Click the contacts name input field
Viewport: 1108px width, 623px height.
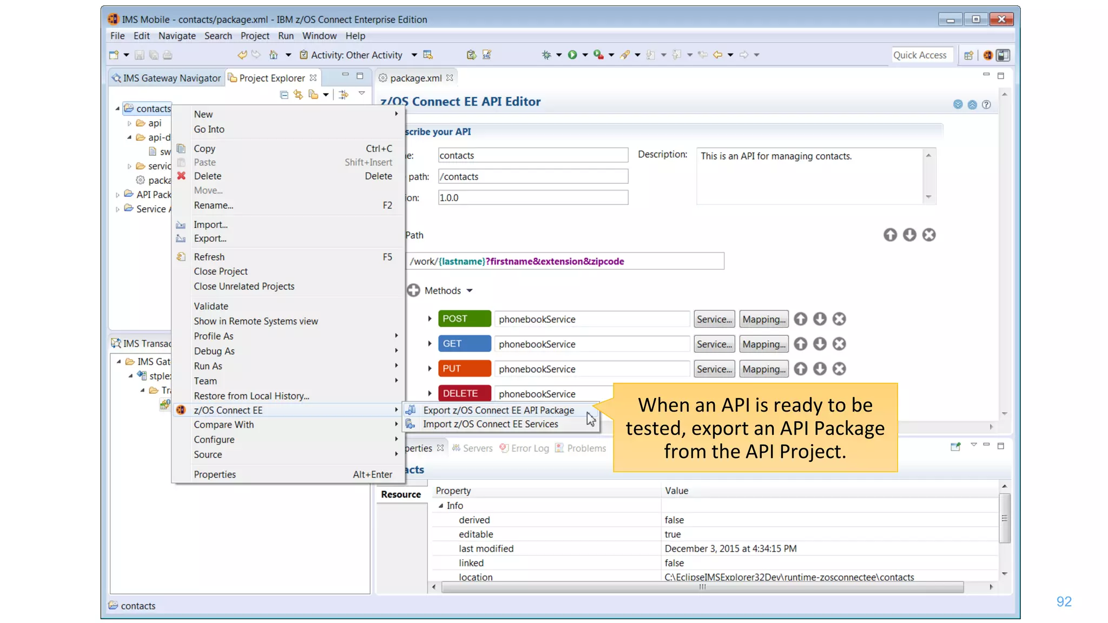click(533, 155)
